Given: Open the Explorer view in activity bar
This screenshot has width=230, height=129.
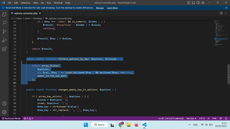Looking at the screenshot, I should pyautogui.click(x=4, y=14).
